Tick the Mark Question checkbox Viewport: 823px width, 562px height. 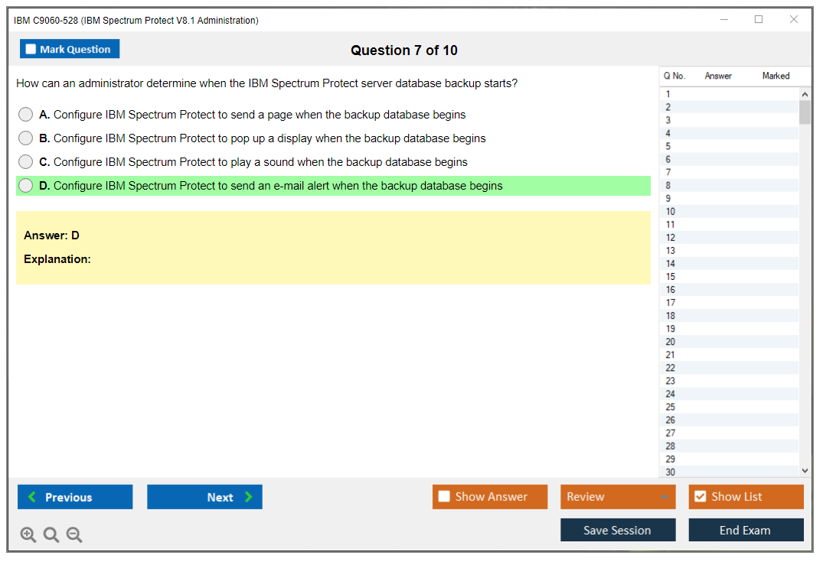tap(31, 50)
